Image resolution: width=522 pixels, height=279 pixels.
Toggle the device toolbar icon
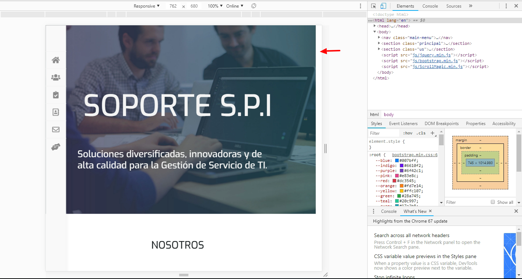tap(383, 6)
